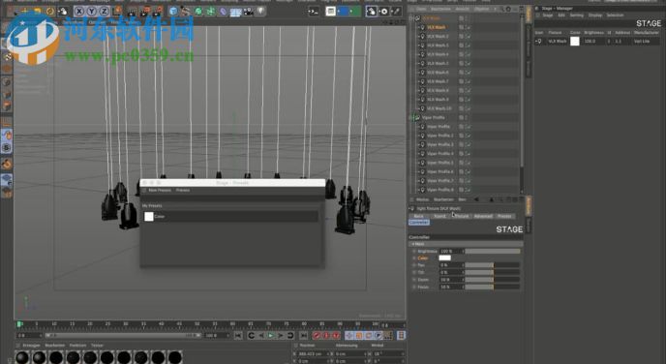The image size is (666, 364).
Task: Click the record keyframe button
Action: point(317,336)
